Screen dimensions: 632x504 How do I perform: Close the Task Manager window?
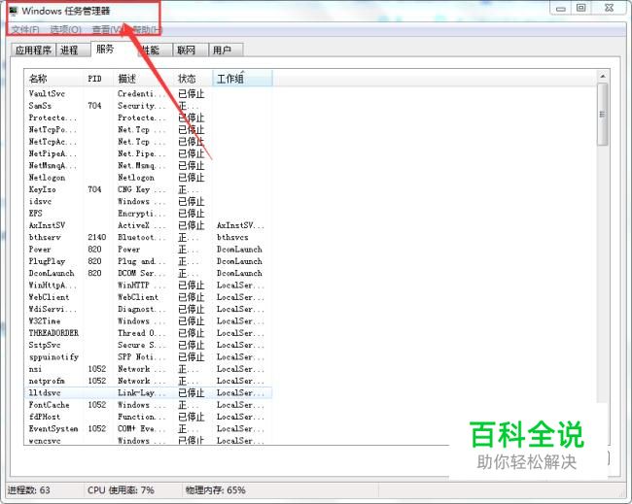tap(609, 8)
